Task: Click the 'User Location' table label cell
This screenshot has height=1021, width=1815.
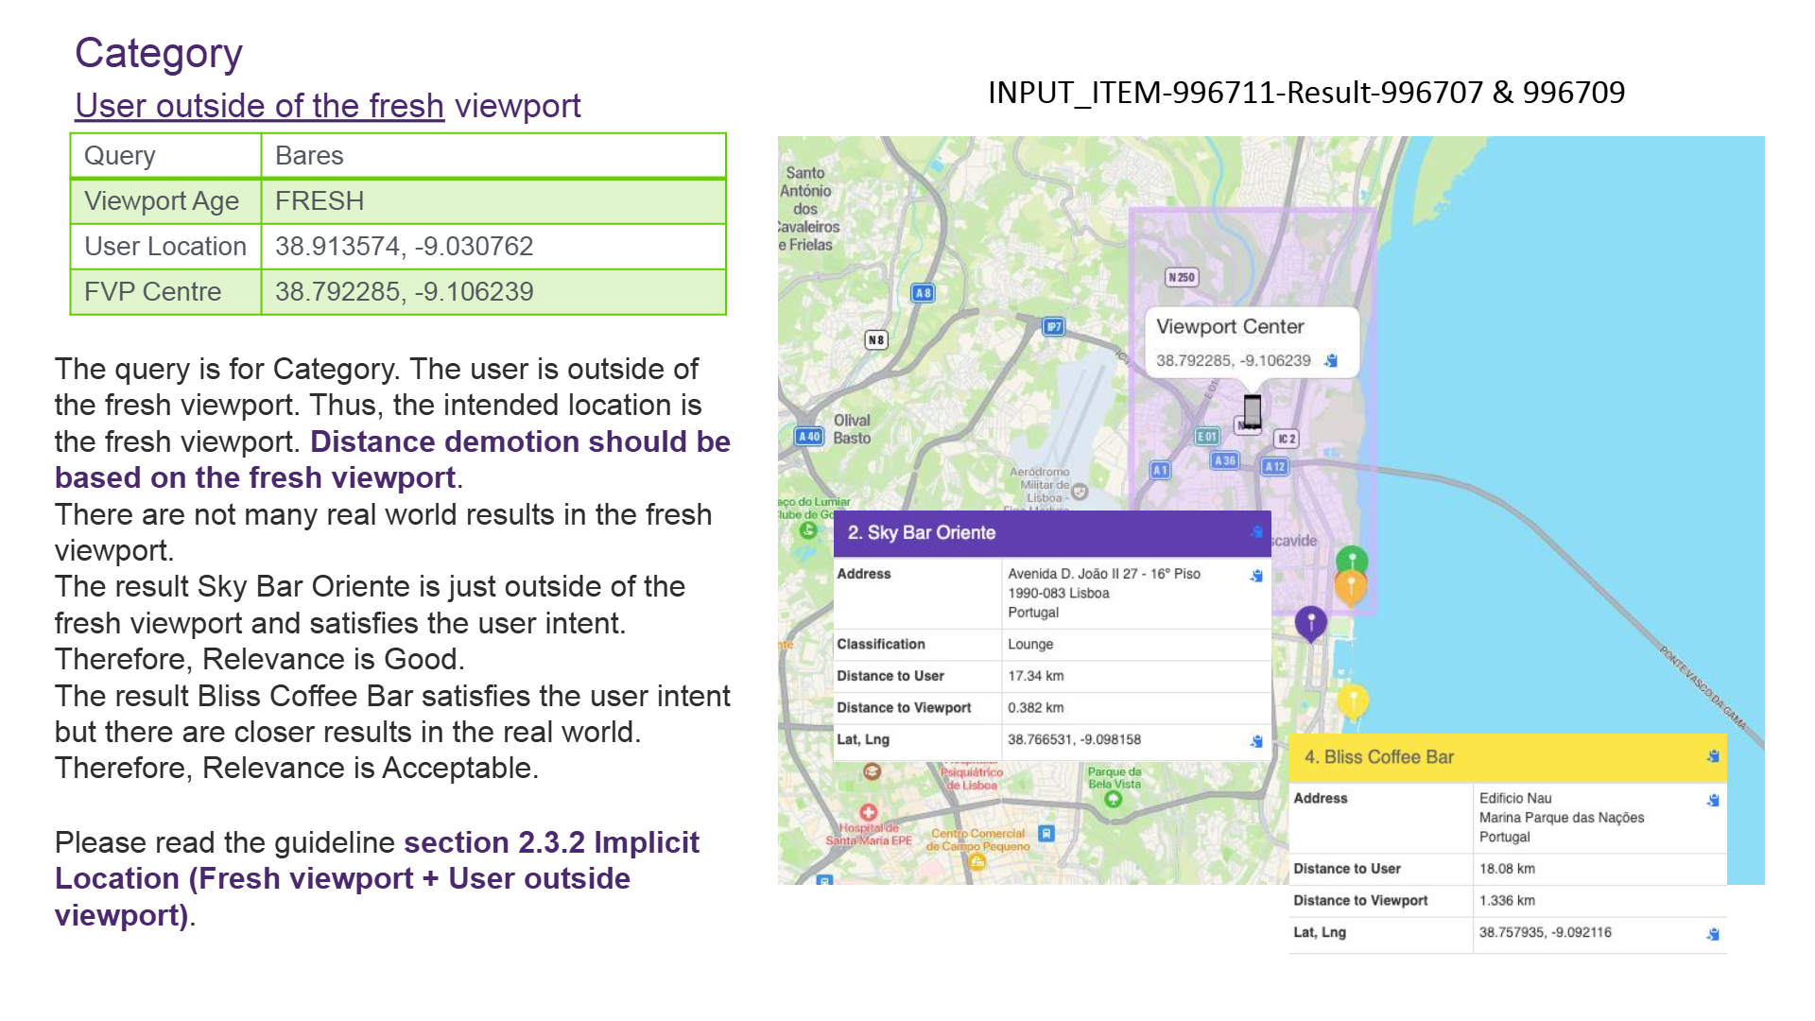Action: tap(166, 247)
